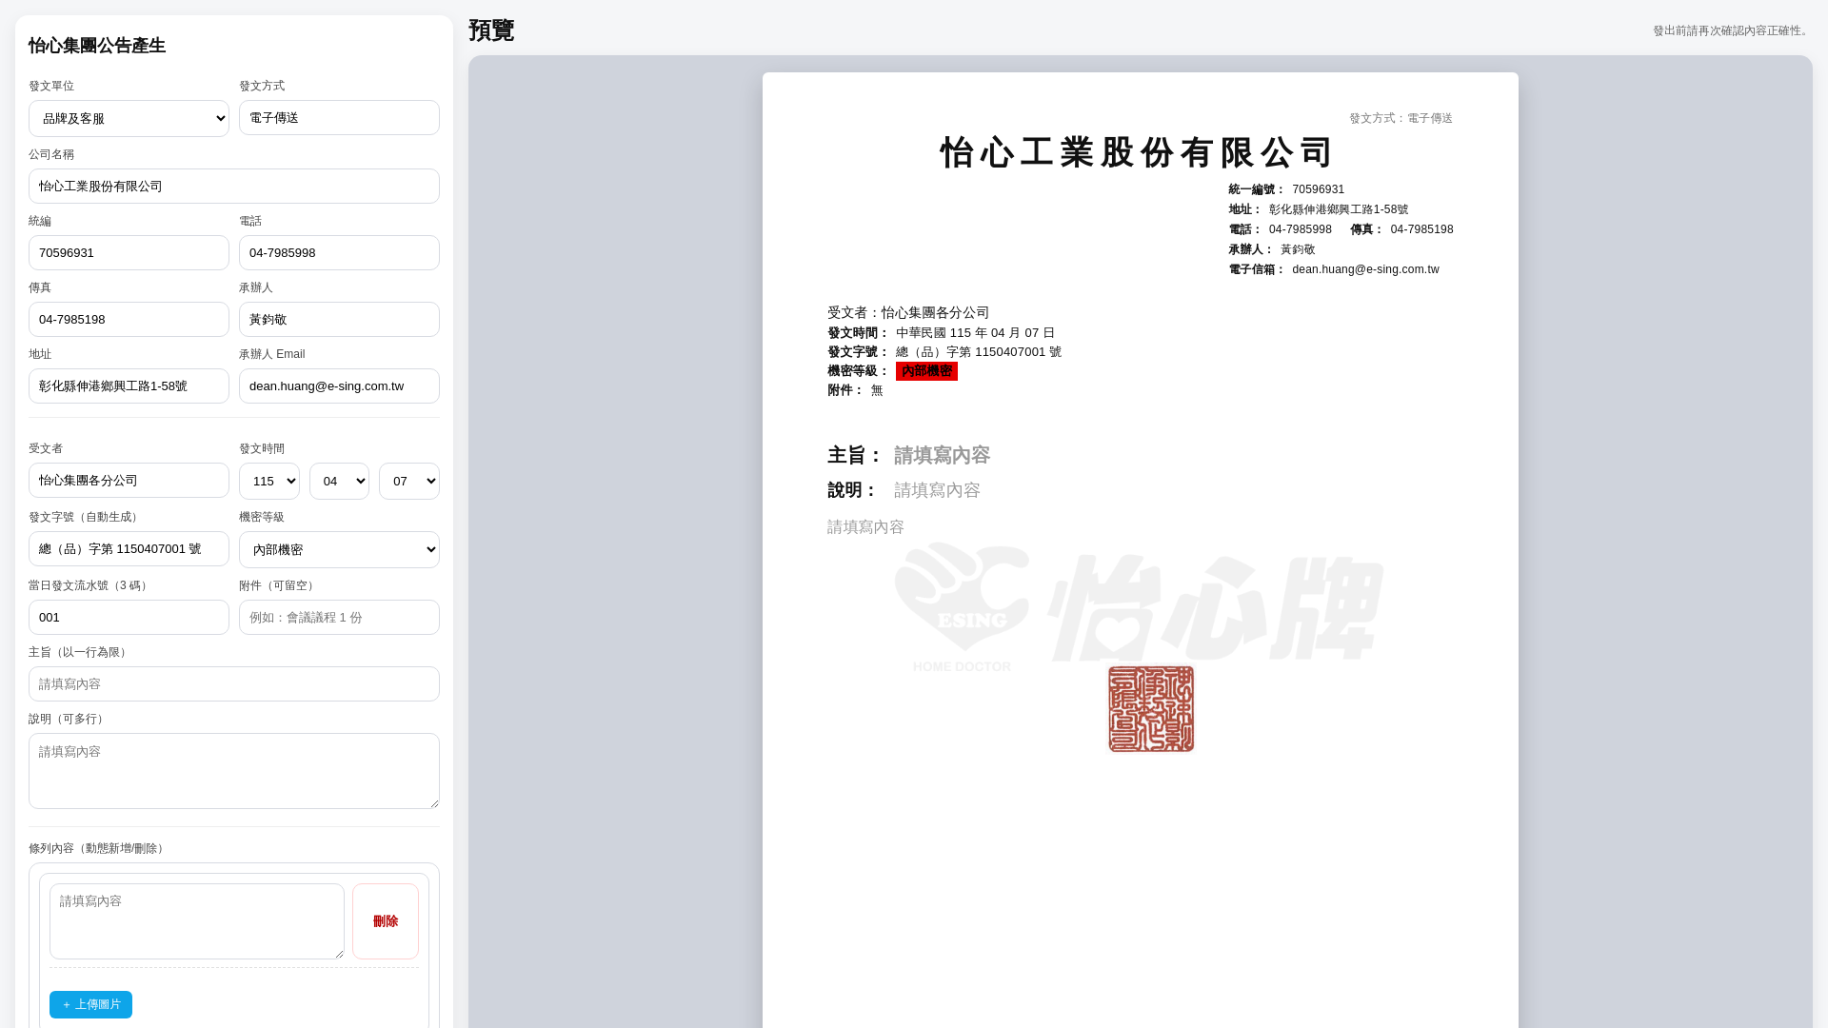Click the 上傳圖片 upload image button
Viewport: 1828px width, 1028px height.
coord(90,1004)
